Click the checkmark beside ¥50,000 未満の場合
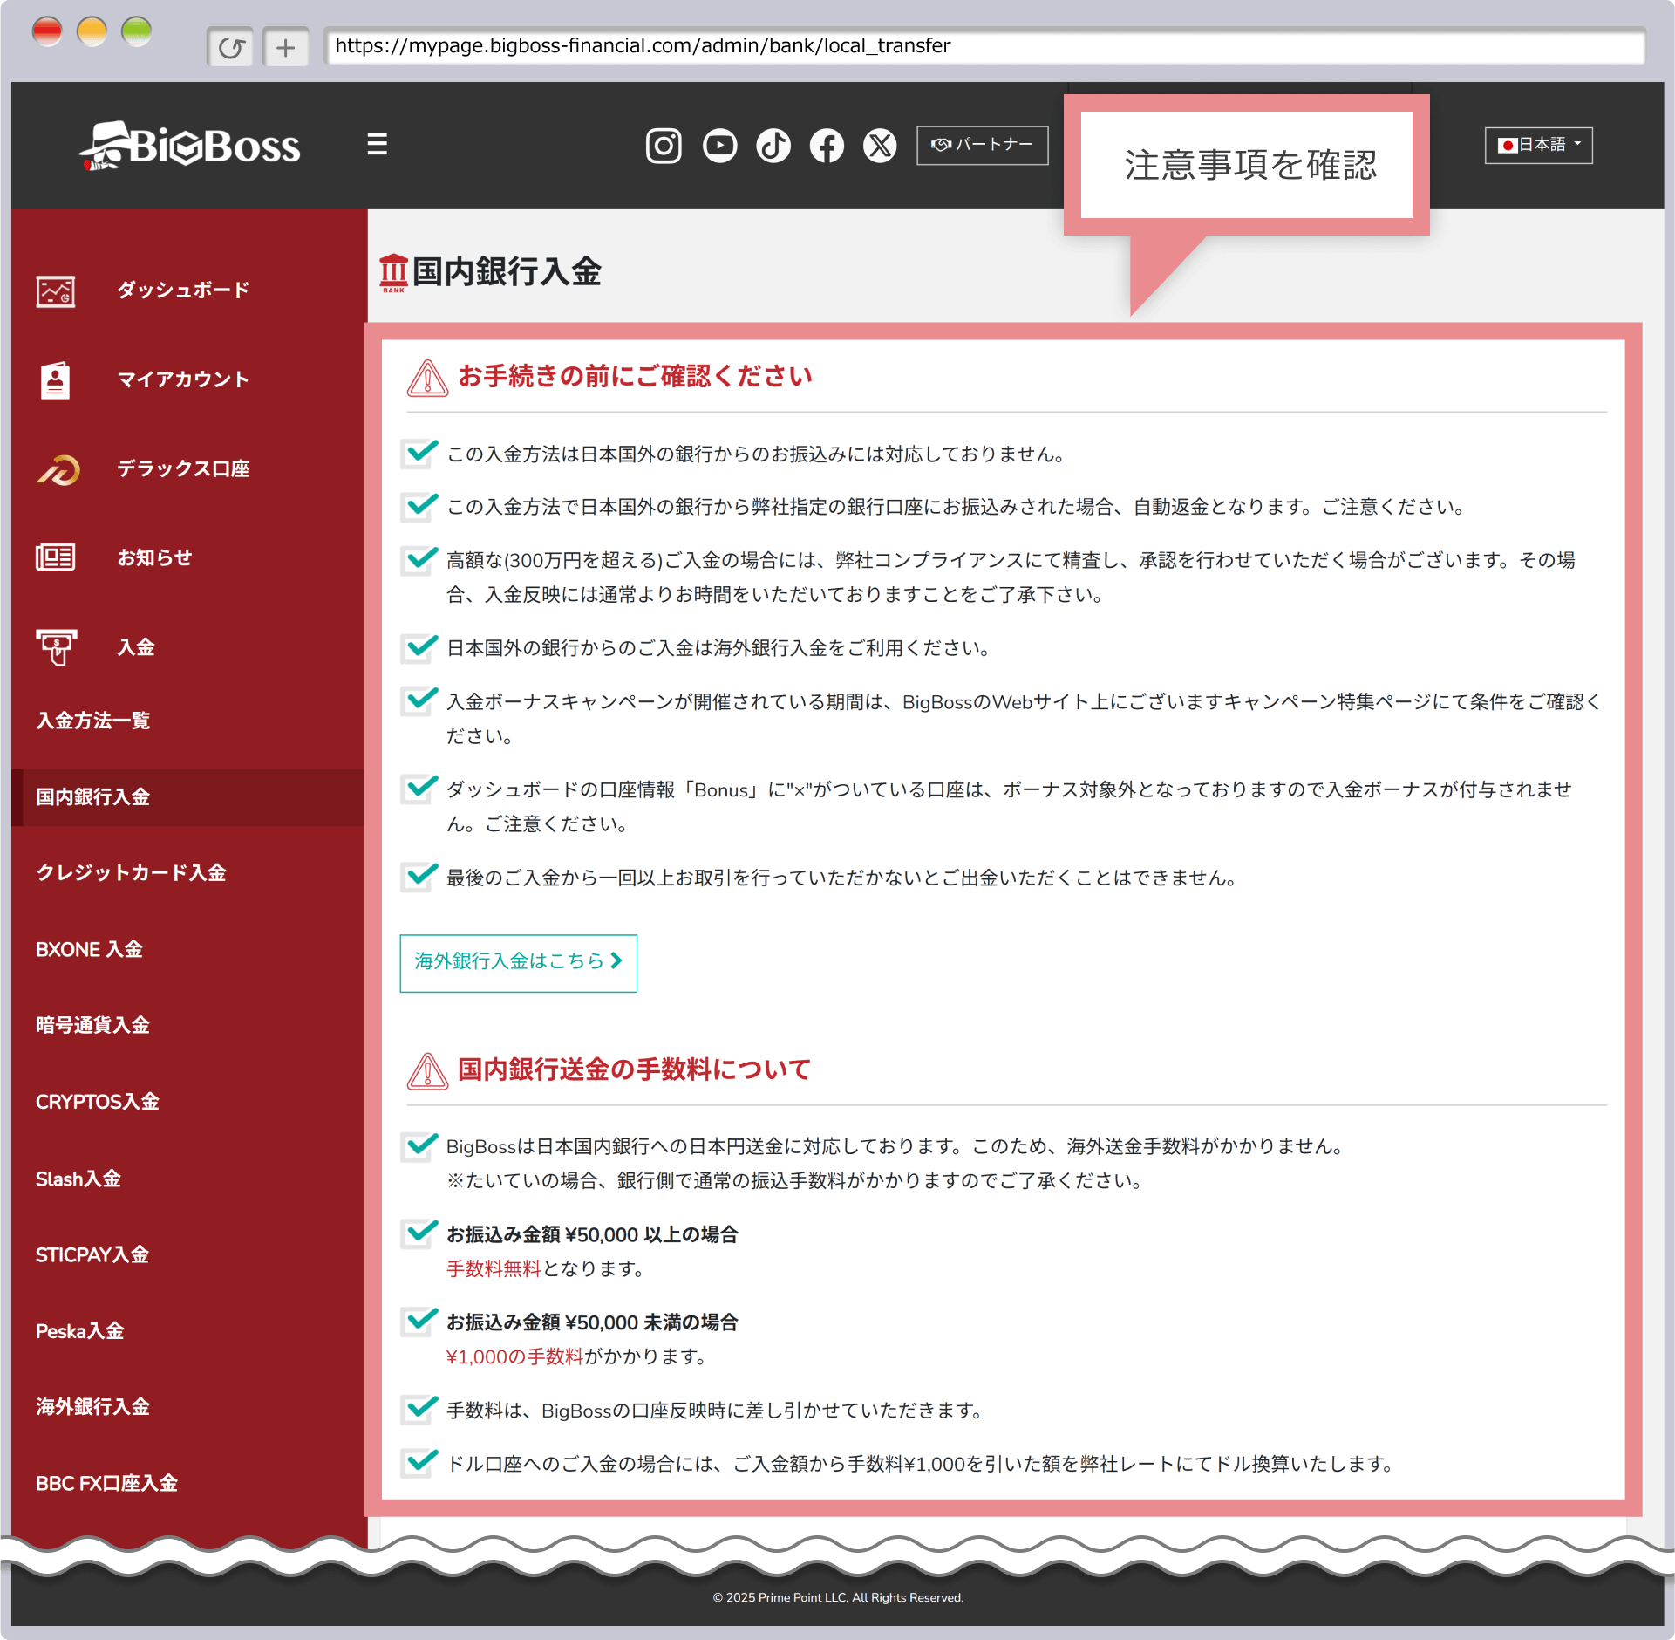The width and height of the screenshot is (1675, 1640). [x=420, y=1321]
